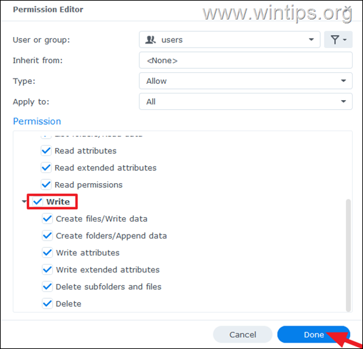
Task: Uncheck Create folders/Append data
Action: [47, 236]
